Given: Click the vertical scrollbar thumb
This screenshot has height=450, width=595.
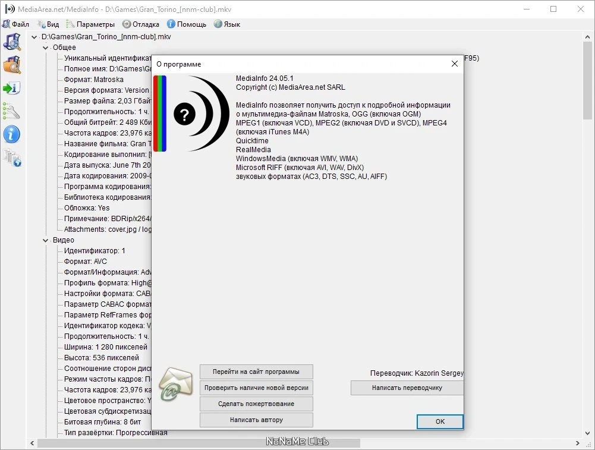Looking at the screenshot, I should click(x=588, y=80).
